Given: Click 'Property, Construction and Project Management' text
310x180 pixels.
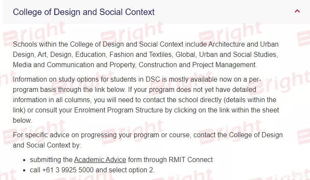Looking at the screenshot, I should click(x=183, y=65).
